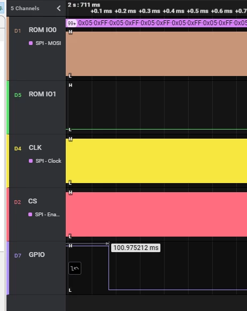247x311 pixels.
Task: Select the CS channel name
Action: tap(33, 201)
